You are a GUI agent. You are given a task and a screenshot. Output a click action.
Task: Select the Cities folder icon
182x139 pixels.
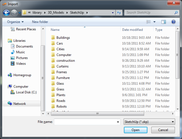(x=53, y=49)
